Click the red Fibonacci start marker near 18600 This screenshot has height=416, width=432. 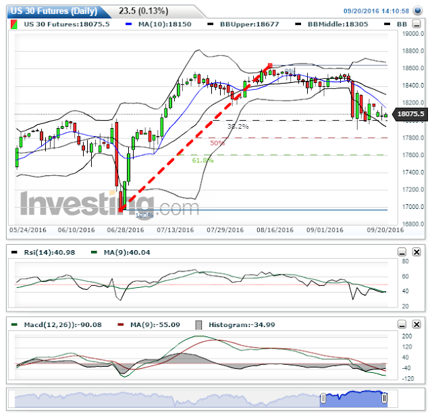270,65
